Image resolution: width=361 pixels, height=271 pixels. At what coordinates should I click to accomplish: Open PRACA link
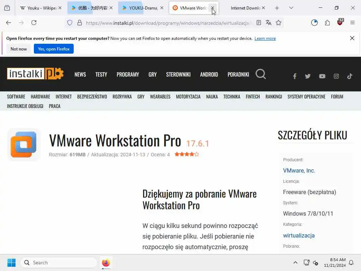point(55,106)
